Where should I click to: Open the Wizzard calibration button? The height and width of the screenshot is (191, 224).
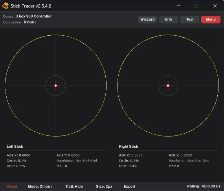click(147, 19)
